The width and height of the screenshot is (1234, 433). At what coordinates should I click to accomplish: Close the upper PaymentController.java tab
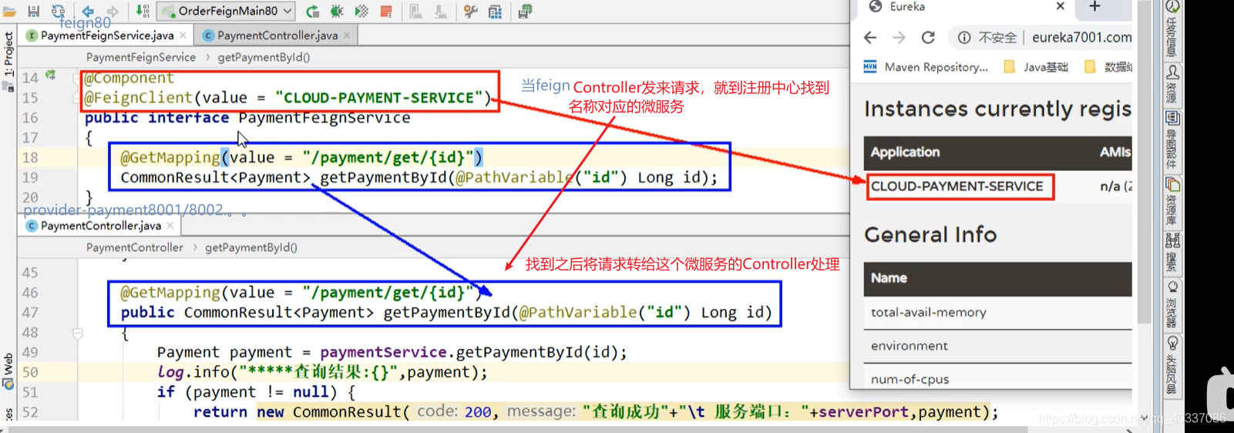(x=347, y=35)
